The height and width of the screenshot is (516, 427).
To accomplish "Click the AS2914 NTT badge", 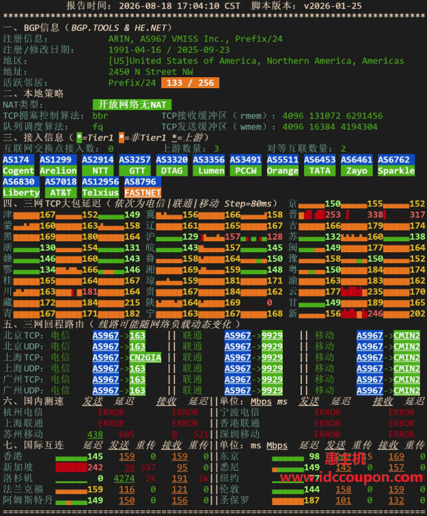I will (x=98, y=165).
